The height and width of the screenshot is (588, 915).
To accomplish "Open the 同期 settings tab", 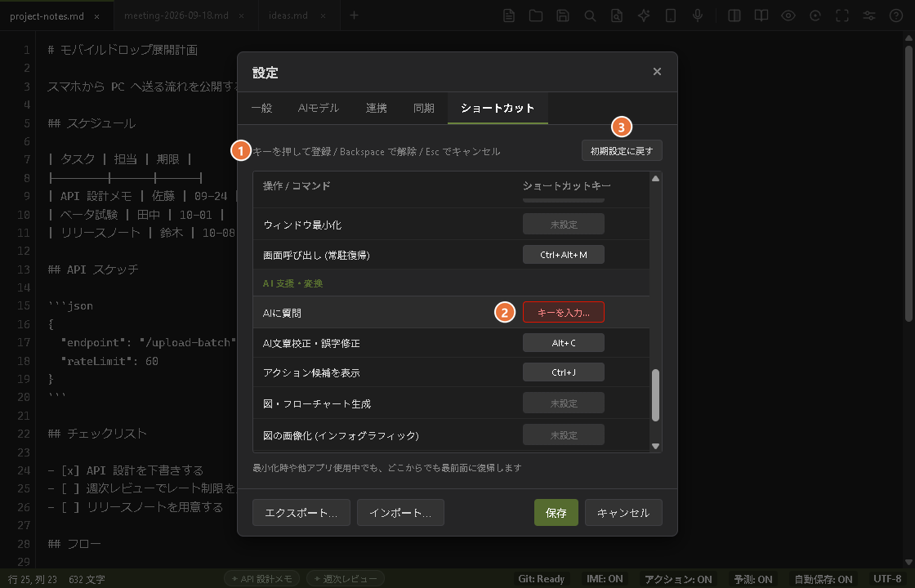I will coord(424,108).
